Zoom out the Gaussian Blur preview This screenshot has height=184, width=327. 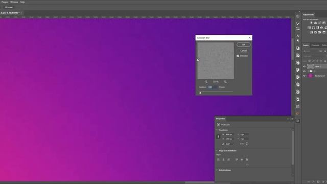coord(206,82)
